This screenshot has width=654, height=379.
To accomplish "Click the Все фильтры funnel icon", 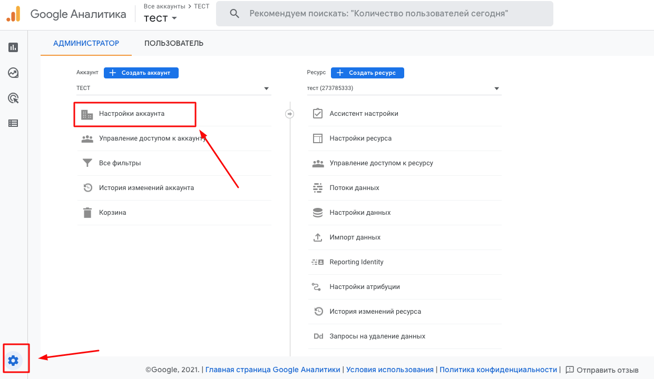I will coord(87,163).
